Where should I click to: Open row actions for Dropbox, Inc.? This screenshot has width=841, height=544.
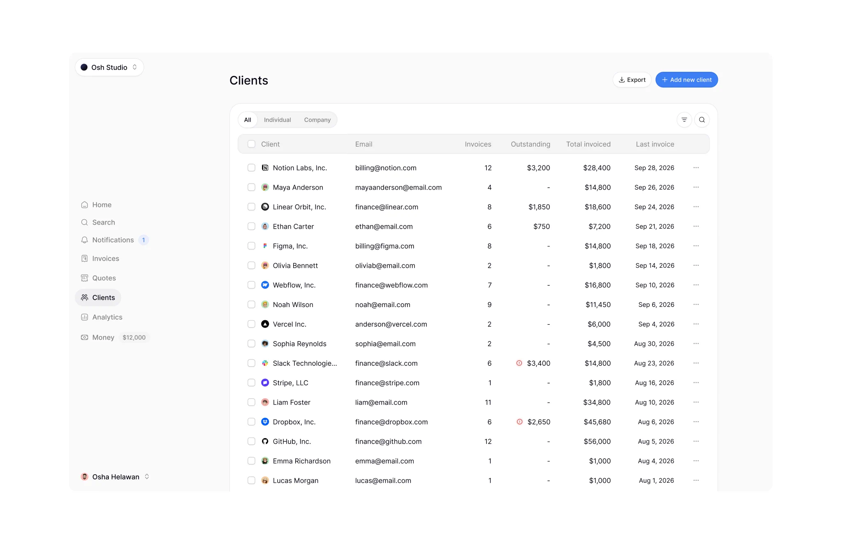pyautogui.click(x=696, y=422)
